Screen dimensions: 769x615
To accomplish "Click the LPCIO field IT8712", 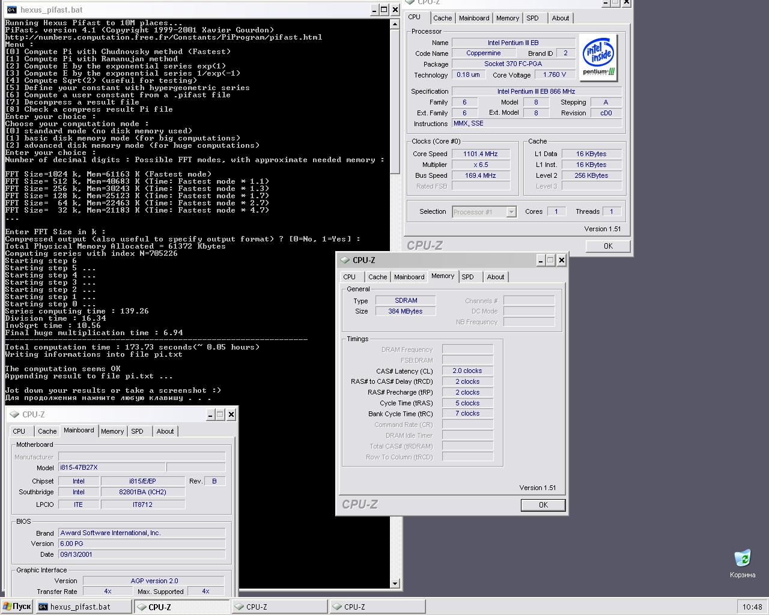I will click(x=143, y=504).
